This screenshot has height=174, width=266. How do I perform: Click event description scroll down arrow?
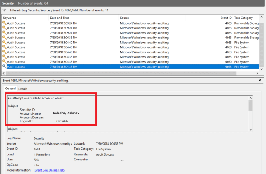click(250, 129)
